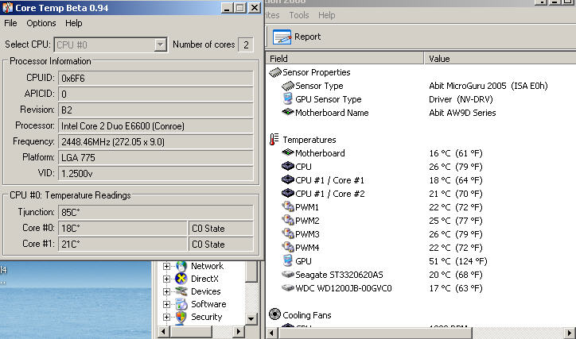Click the Abit MicroGuru 2005 value
The image size is (576, 339).
point(488,86)
